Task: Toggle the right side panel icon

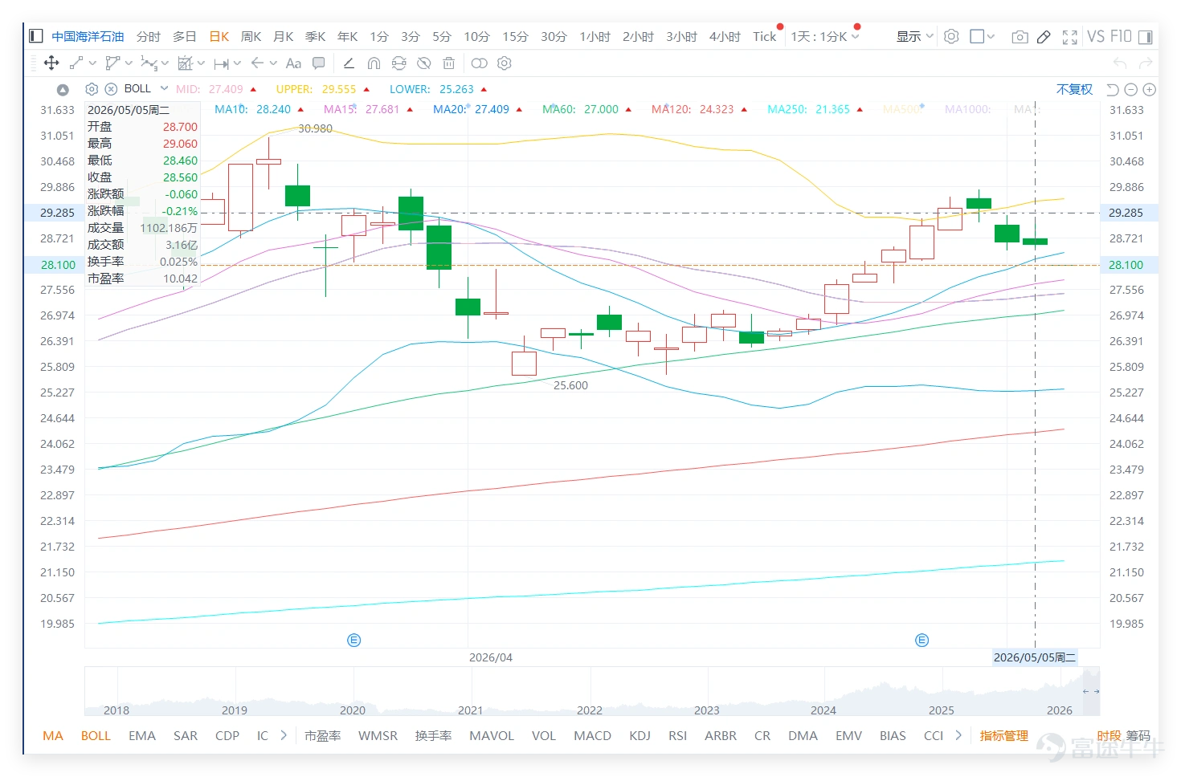Action: click(x=1146, y=36)
